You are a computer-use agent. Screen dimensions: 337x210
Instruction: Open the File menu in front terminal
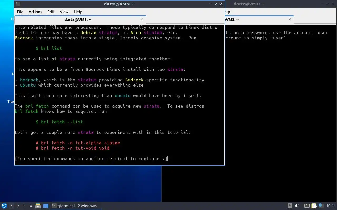pyautogui.click(x=20, y=12)
